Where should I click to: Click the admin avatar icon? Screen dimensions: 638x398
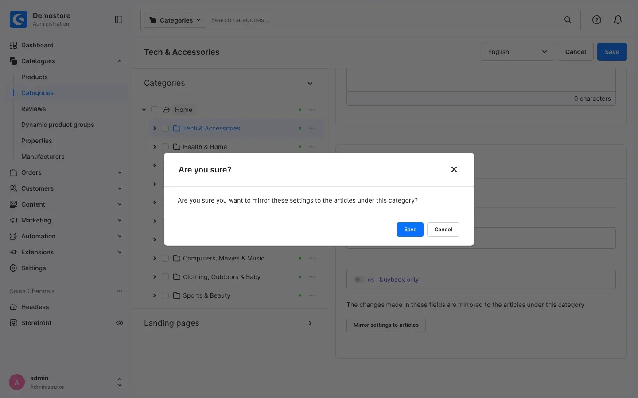coord(17,383)
